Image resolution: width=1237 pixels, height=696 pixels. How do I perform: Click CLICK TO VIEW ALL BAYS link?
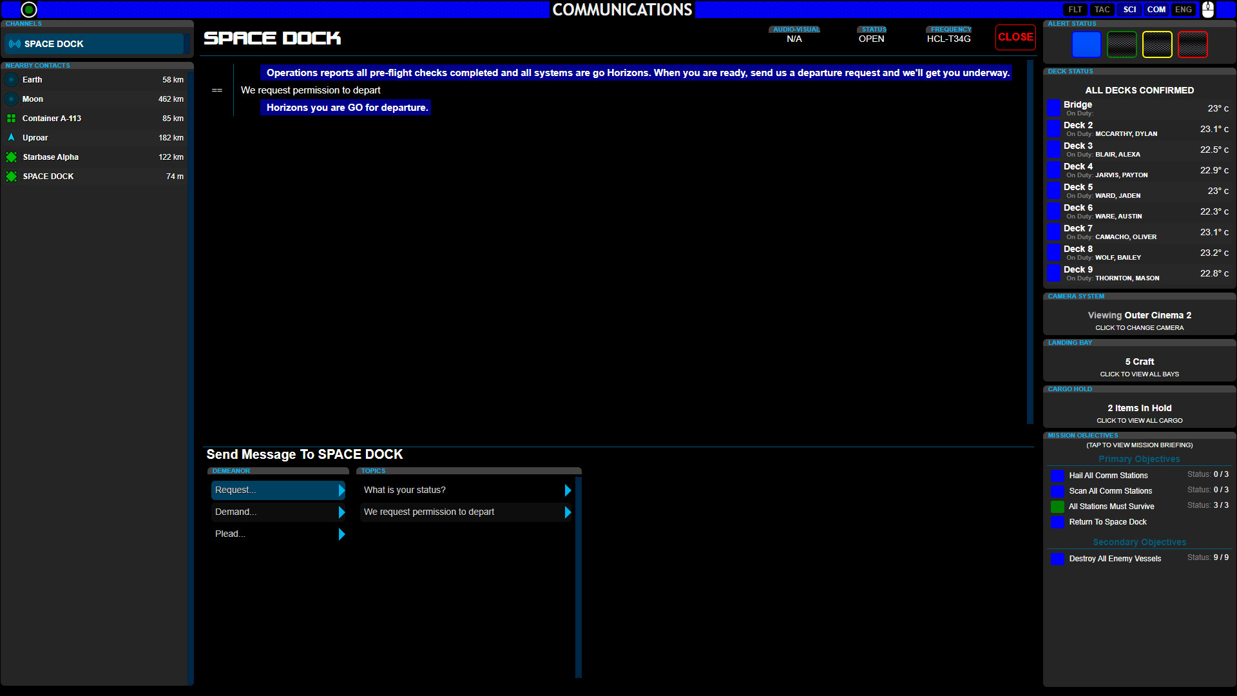point(1139,374)
